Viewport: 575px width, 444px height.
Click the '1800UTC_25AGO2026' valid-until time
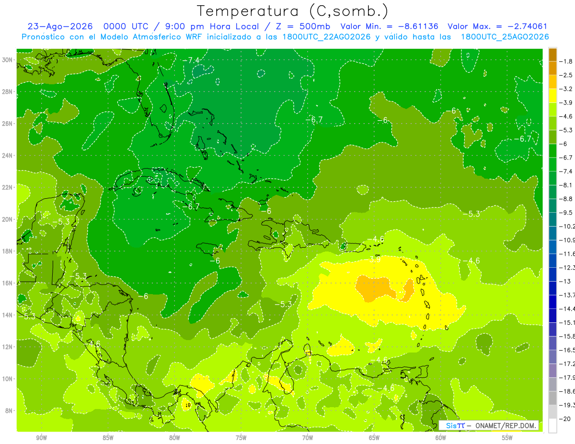click(x=505, y=37)
